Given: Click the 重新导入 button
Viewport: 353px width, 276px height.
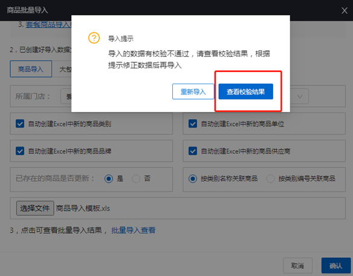Looking at the screenshot, I should pyautogui.click(x=193, y=91).
